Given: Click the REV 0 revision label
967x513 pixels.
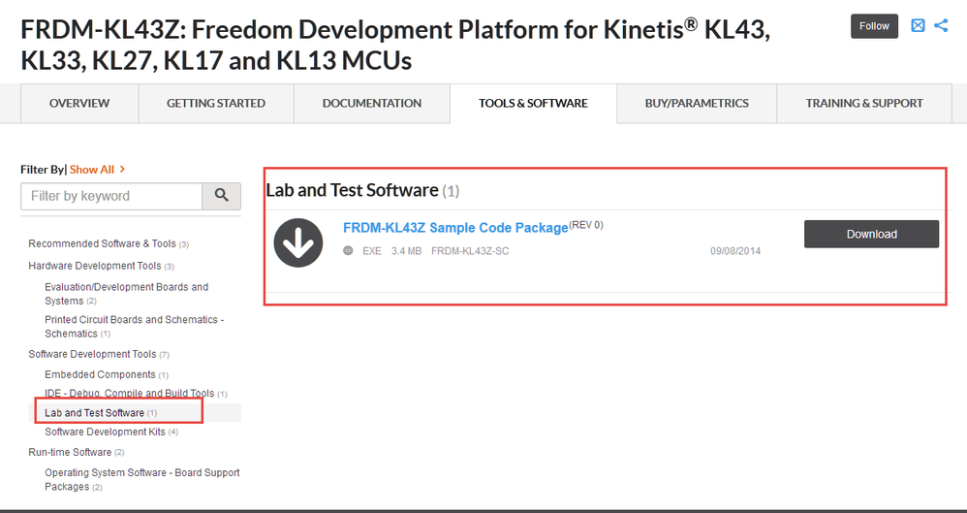Looking at the screenshot, I should (586, 225).
